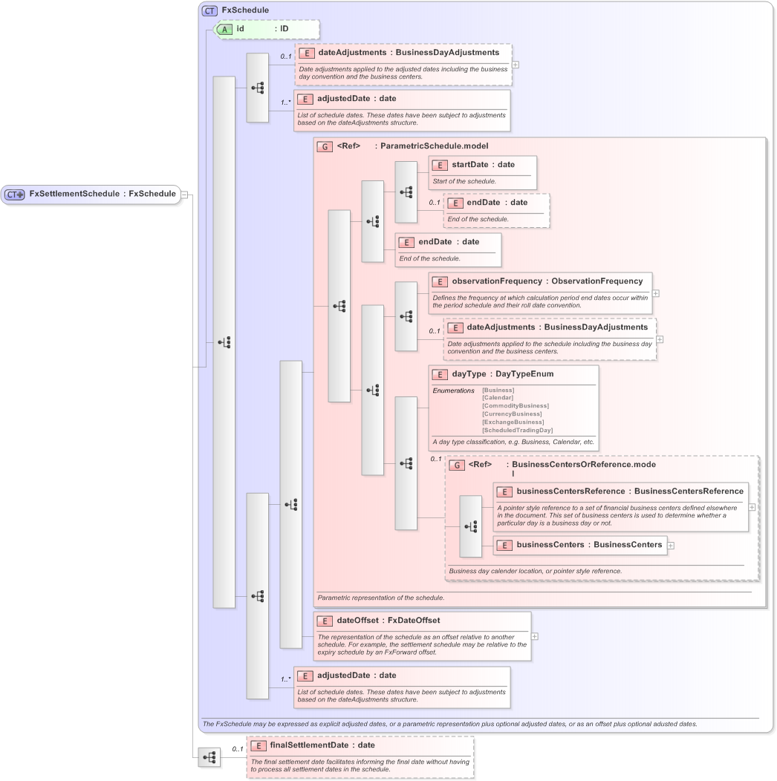The width and height of the screenshot is (777, 781).
Task: Click compositor icon left of finalSettlementDate
Action: (x=209, y=757)
